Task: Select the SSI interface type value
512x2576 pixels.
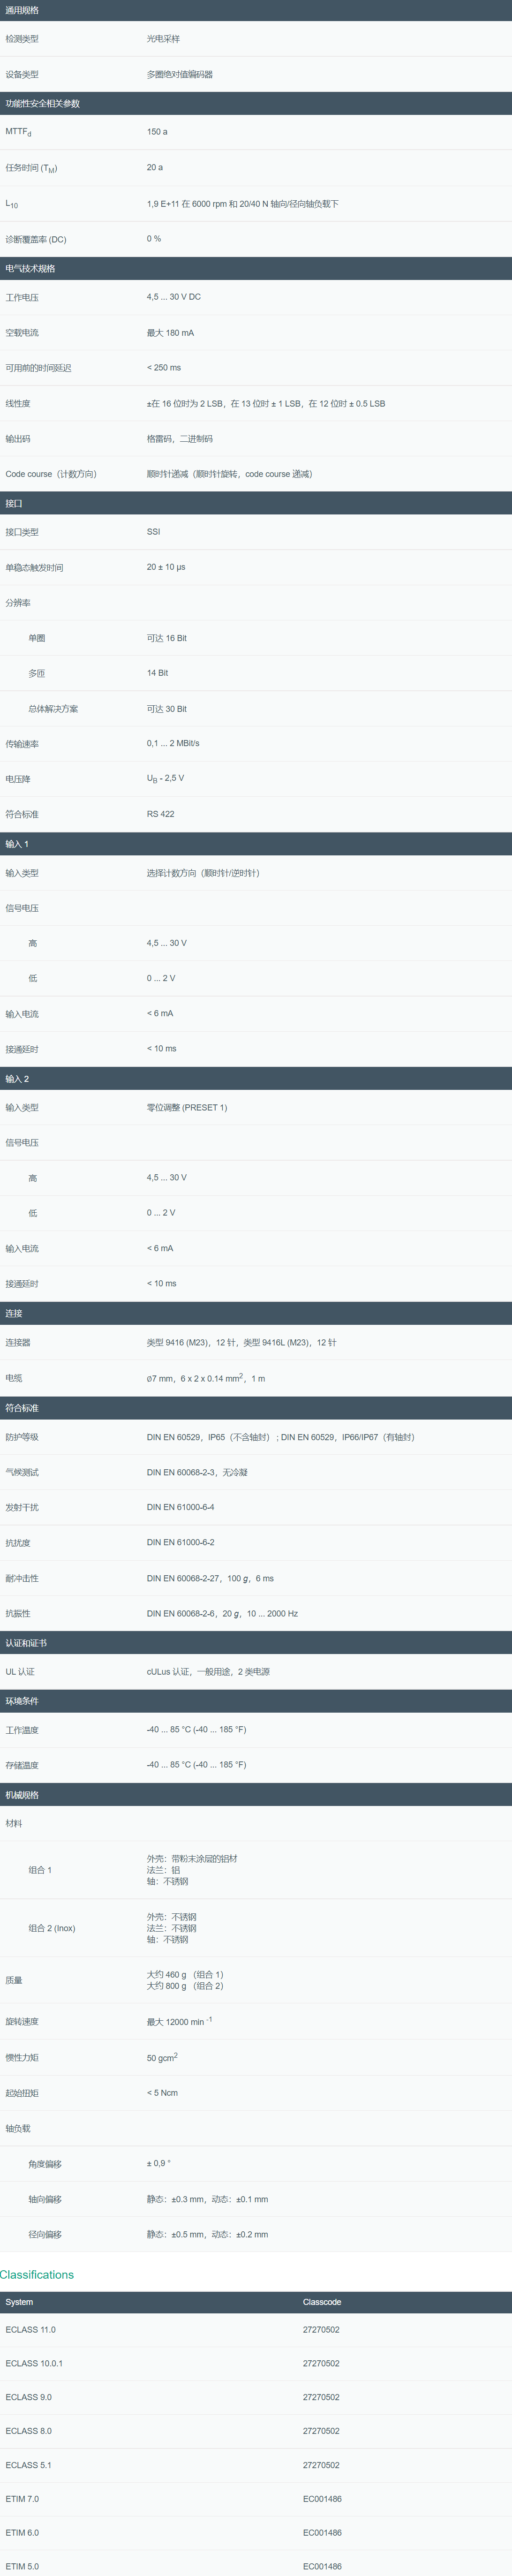Action: [x=153, y=532]
